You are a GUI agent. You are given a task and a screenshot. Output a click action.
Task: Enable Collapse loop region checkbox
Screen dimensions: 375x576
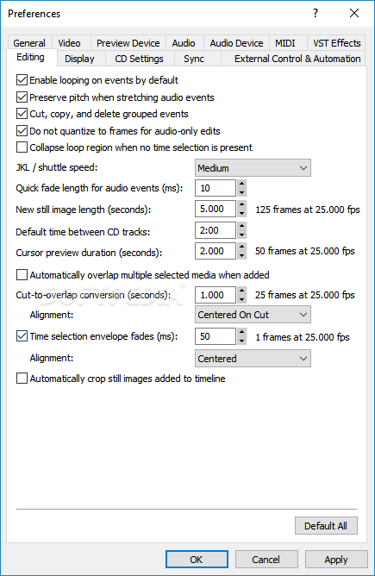pyautogui.click(x=22, y=147)
